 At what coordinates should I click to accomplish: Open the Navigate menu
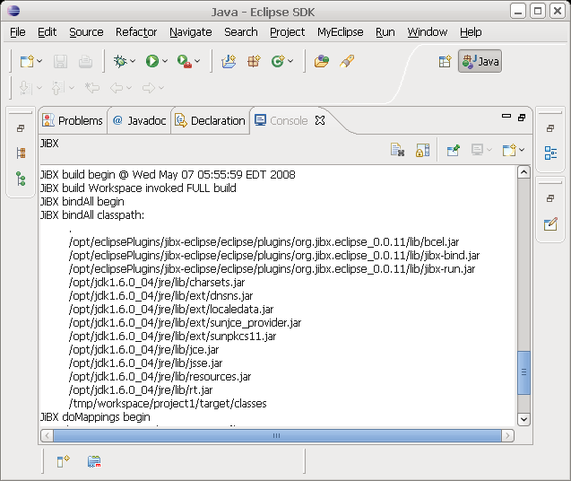[191, 32]
